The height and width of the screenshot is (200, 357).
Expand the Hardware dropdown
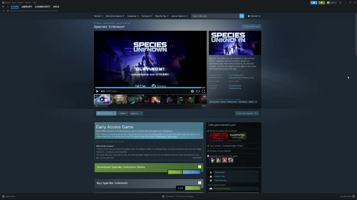pyautogui.click(x=147, y=16)
